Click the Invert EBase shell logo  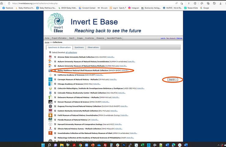point(56,23)
